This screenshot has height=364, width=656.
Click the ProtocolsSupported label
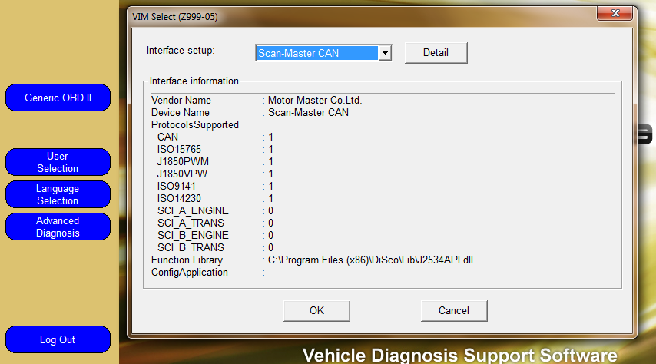[x=195, y=124]
